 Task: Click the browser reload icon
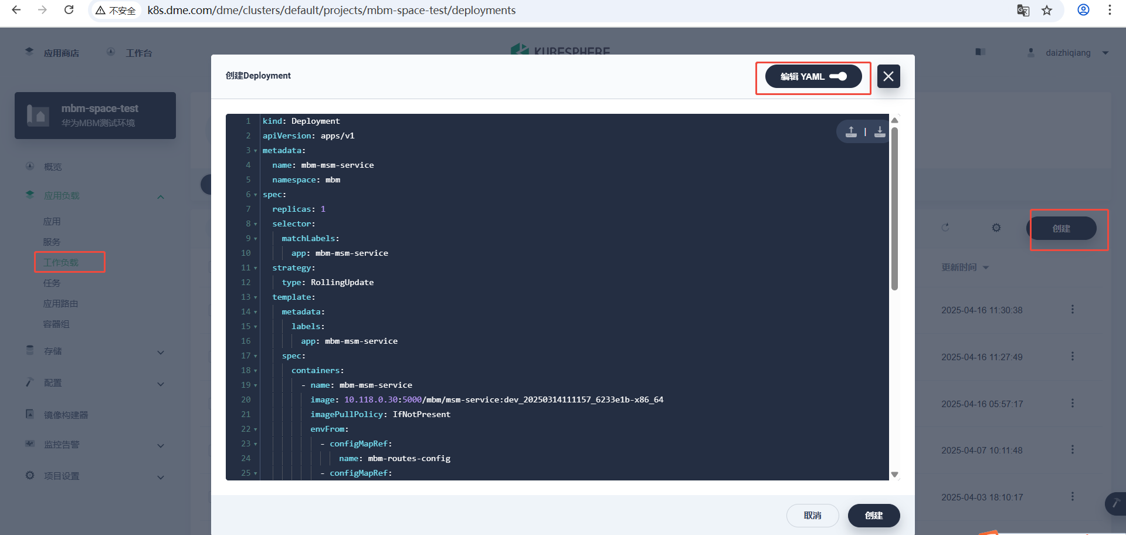tap(69, 10)
